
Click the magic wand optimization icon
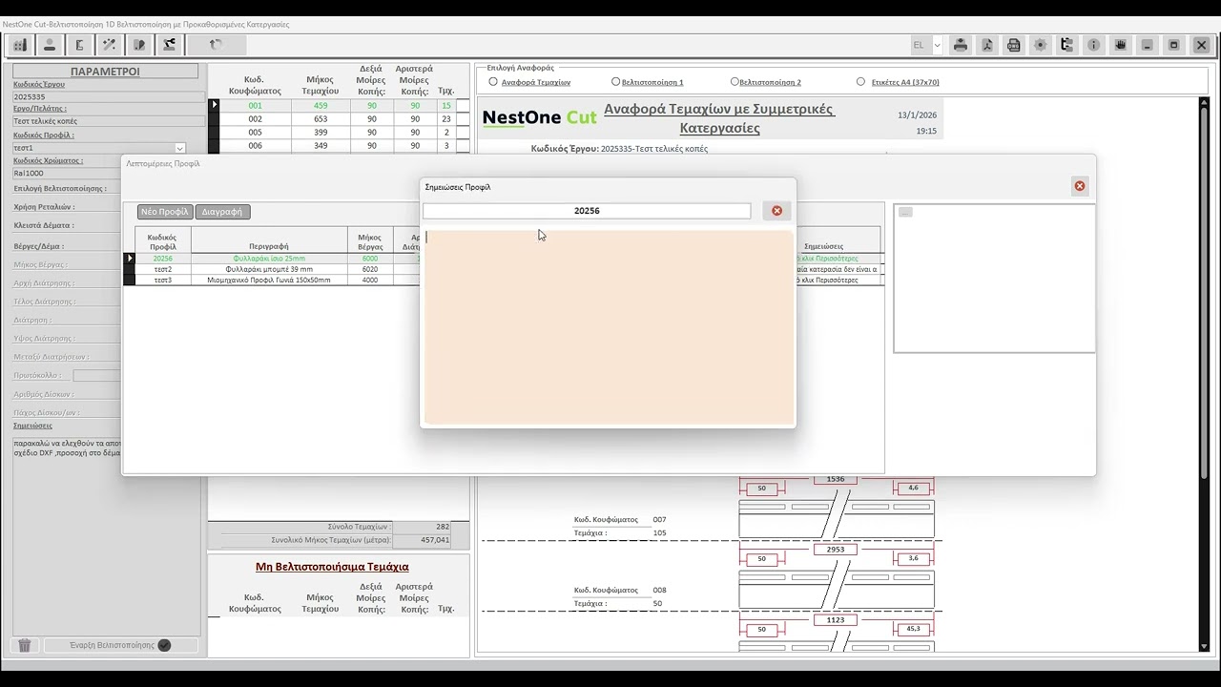109,45
